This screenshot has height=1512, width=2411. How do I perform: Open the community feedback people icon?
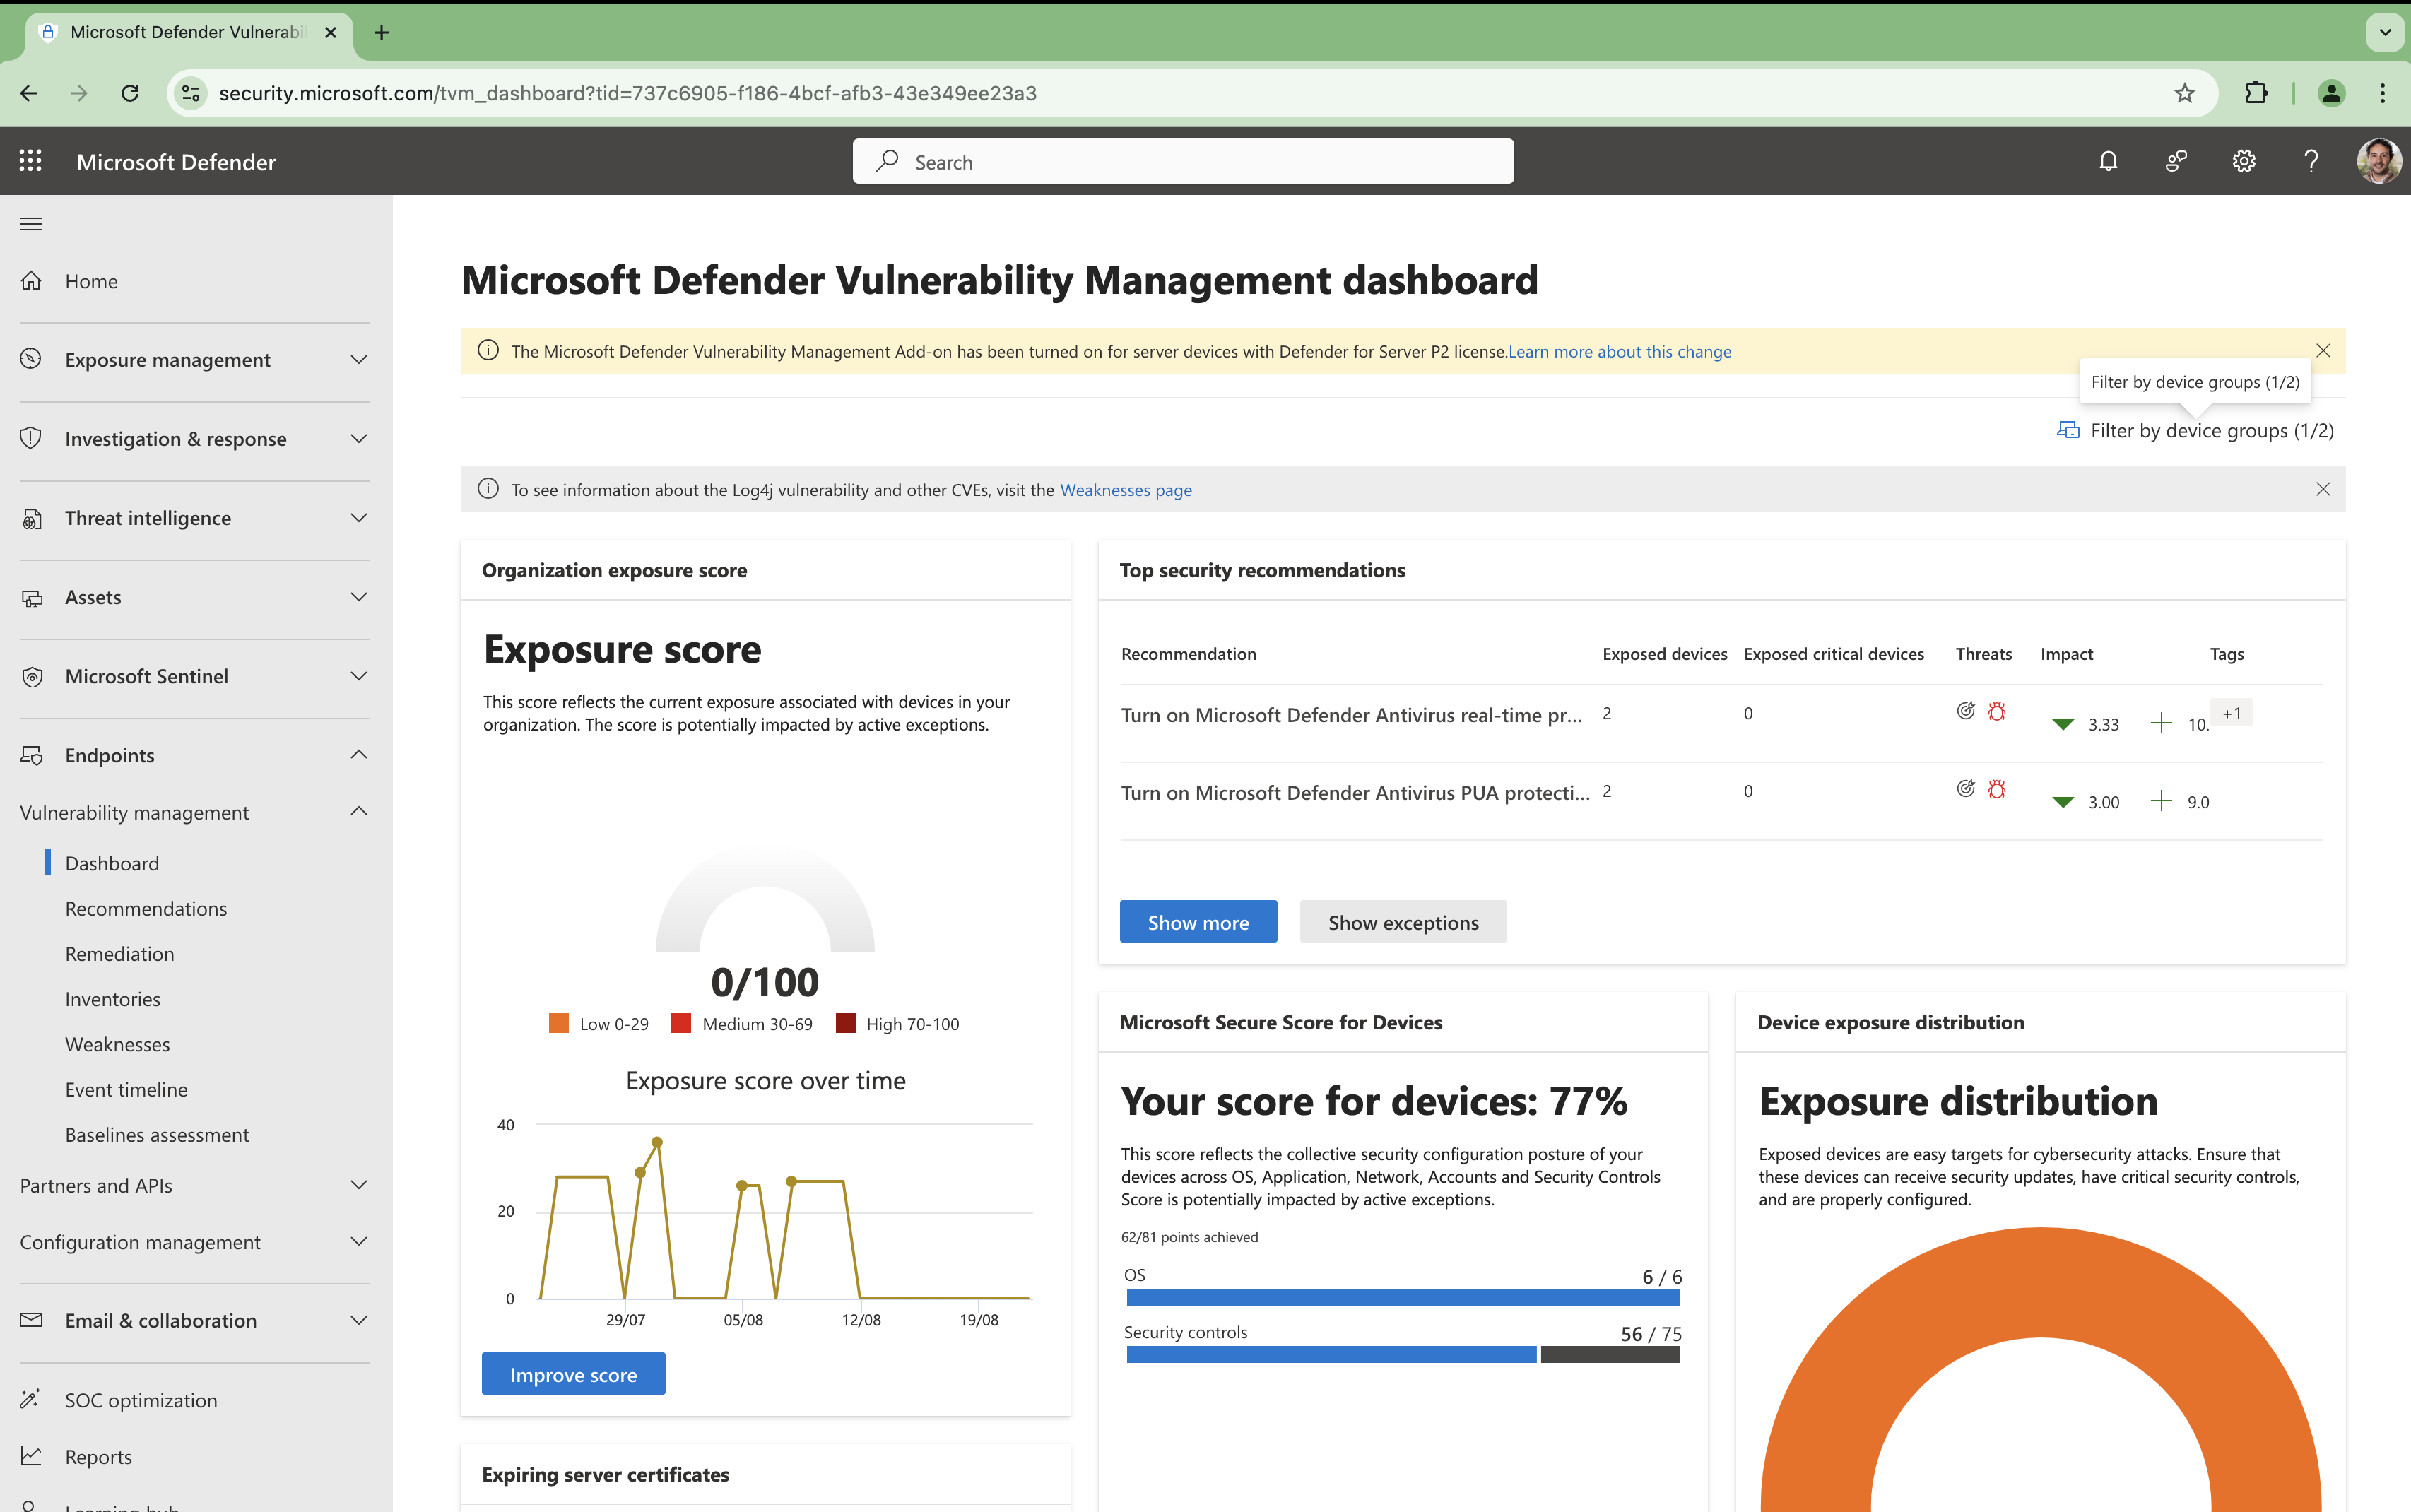(x=2176, y=161)
